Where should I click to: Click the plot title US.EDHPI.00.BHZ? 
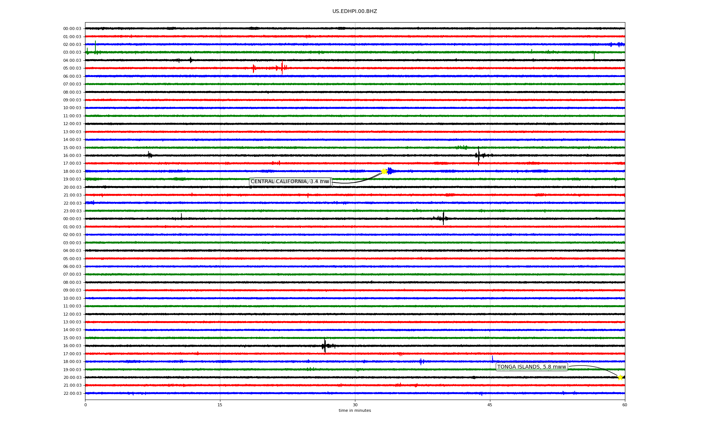pyautogui.click(x=355, y=11)
